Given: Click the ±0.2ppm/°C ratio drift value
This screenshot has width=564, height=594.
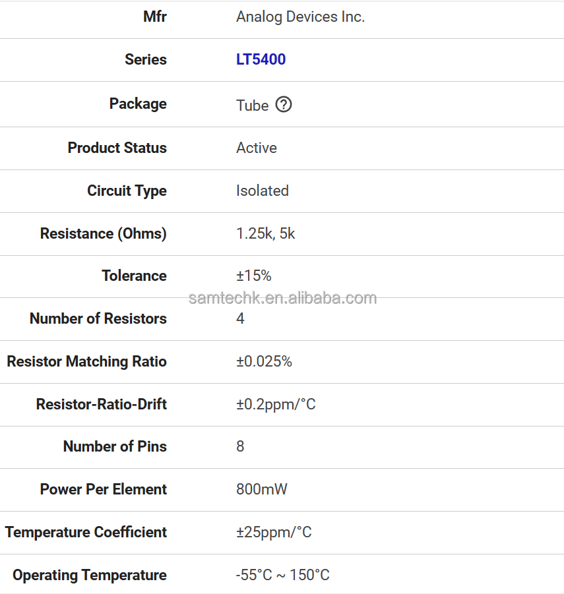Looking at the screenshot, I should pos(276,404).
